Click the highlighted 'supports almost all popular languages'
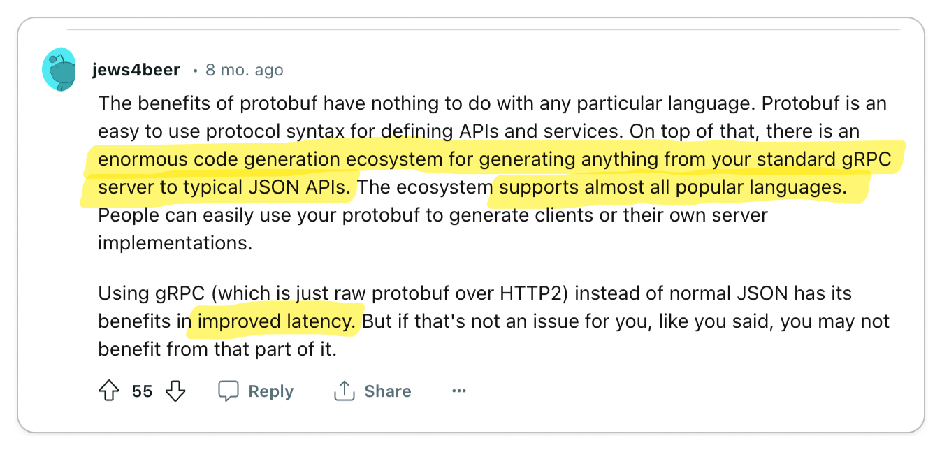 (673, 187)
